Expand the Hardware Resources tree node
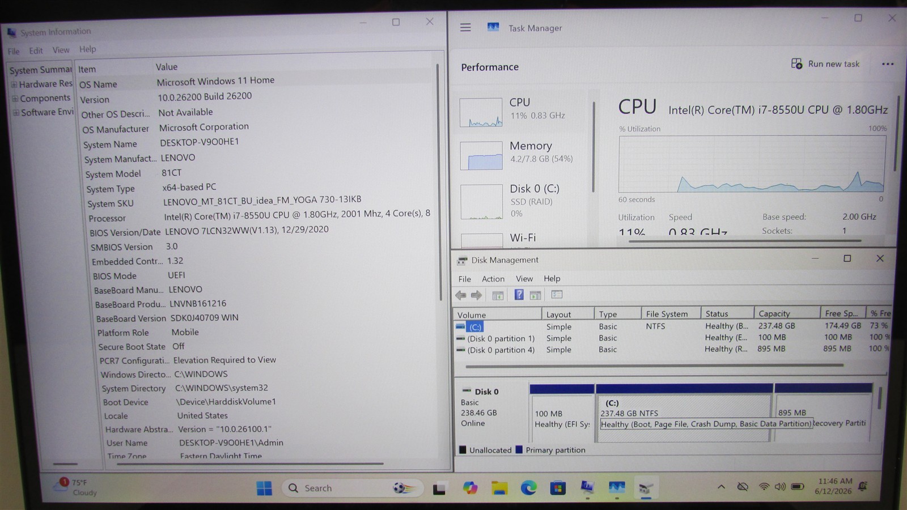 pos(14,85)
